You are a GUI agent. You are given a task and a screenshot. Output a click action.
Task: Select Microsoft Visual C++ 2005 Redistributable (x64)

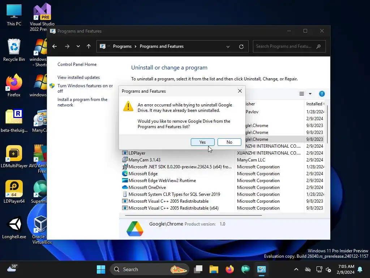[x=173, y=208]
